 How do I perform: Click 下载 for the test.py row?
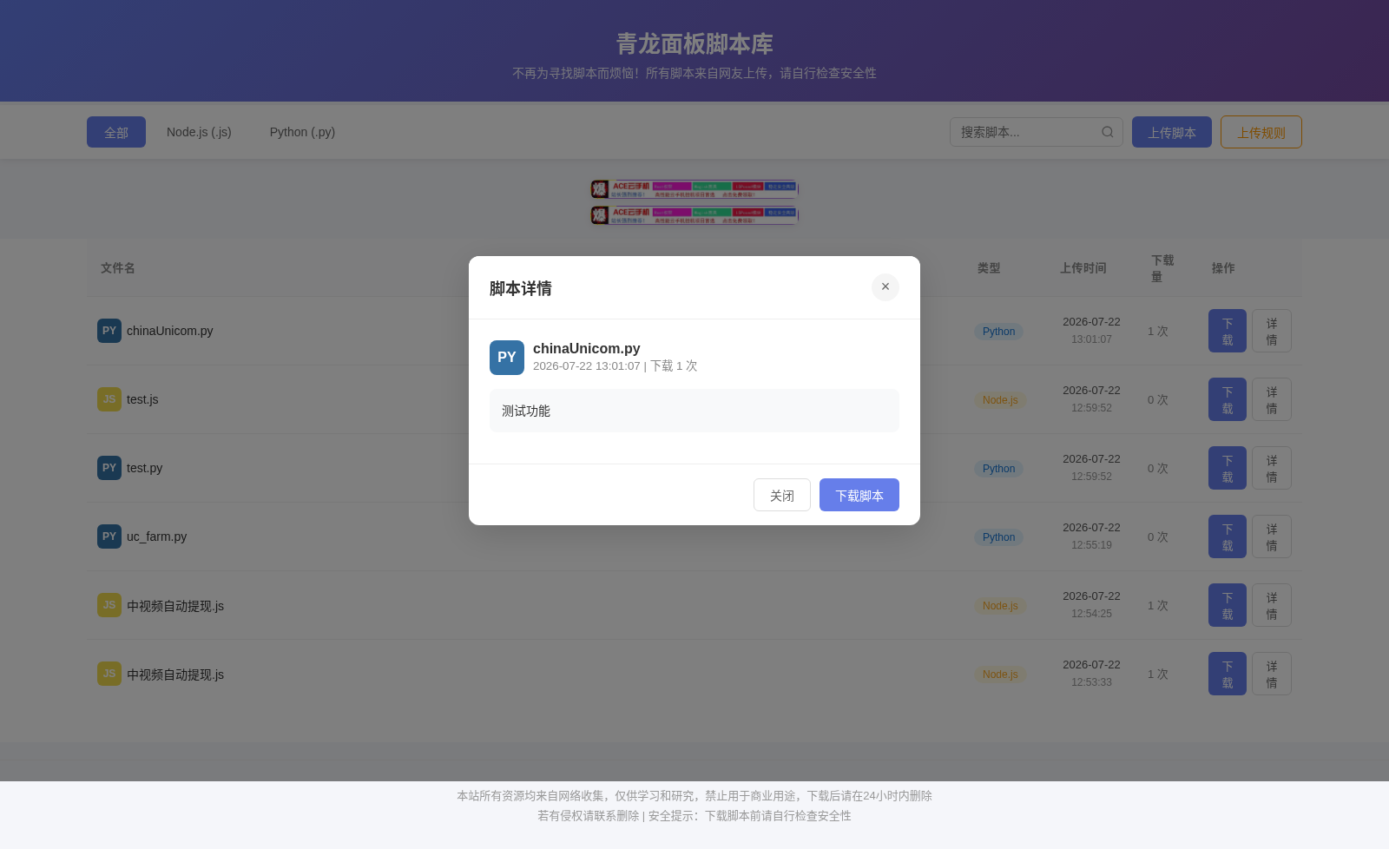tap(1228, 468)
